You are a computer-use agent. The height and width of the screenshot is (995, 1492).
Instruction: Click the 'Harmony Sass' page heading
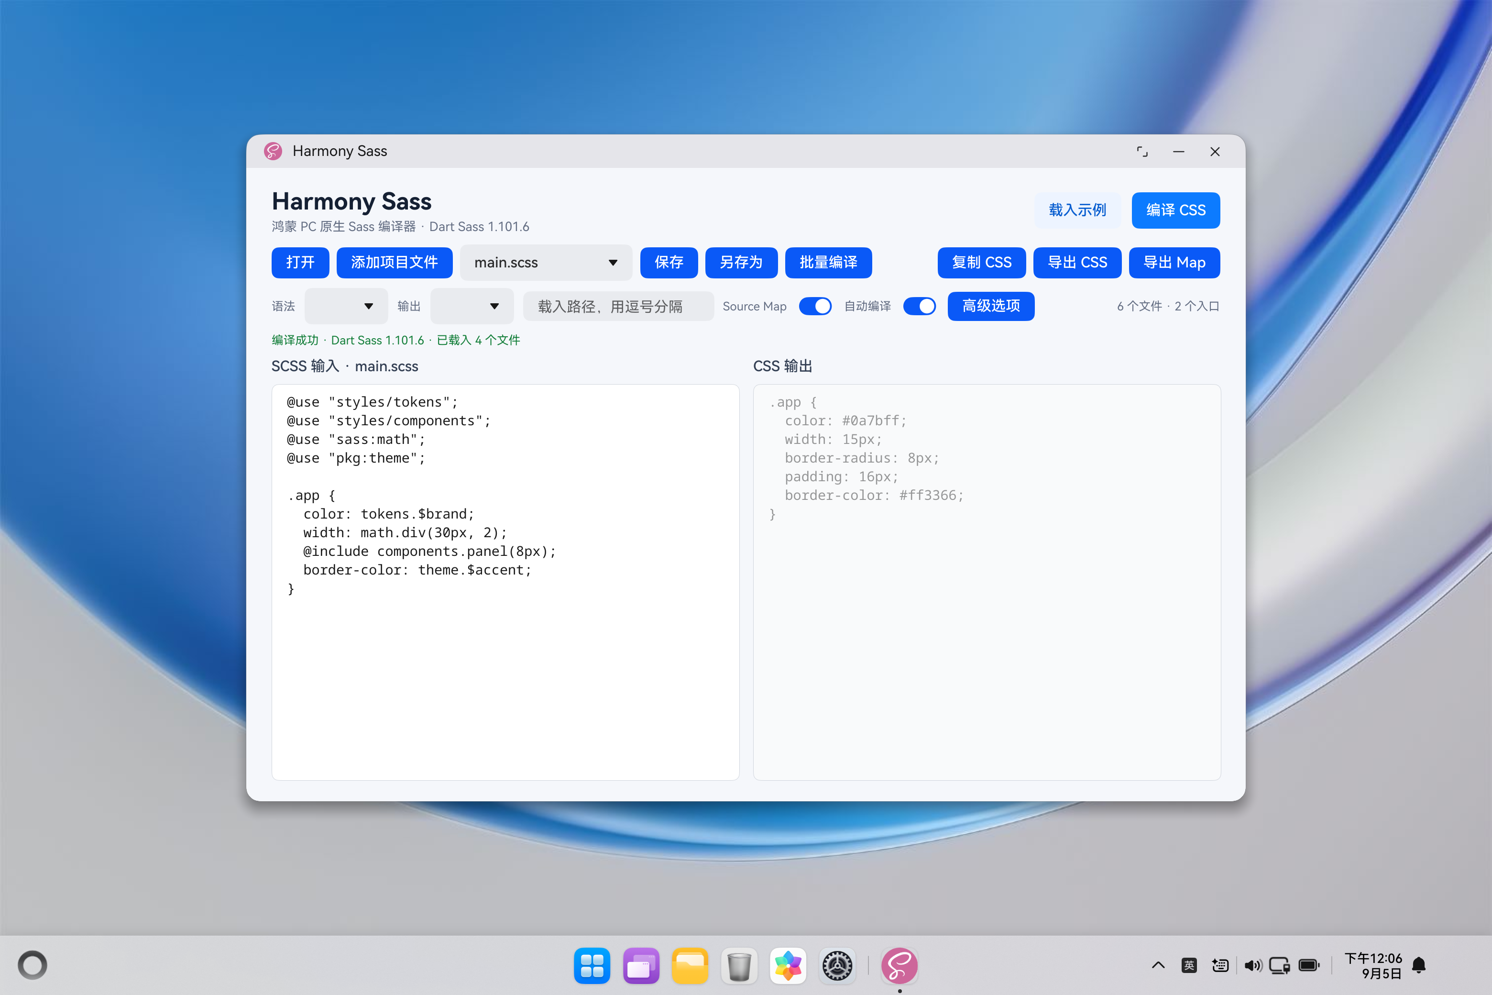click(351, 201)
